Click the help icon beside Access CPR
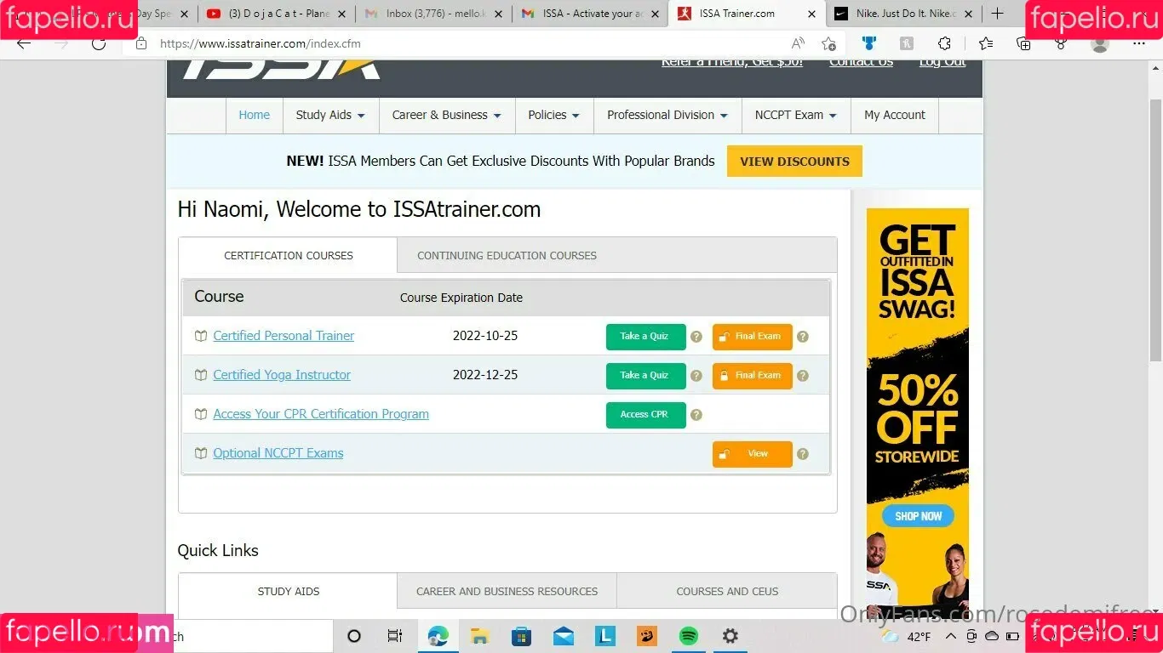The height and width of the screenshot is (653, 1163). pyautogui.click(x=696, y=415)
